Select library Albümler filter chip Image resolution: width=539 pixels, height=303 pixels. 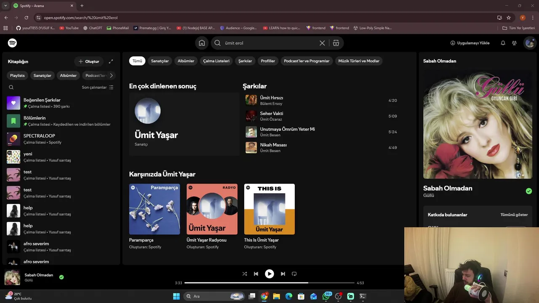[68, 76]
